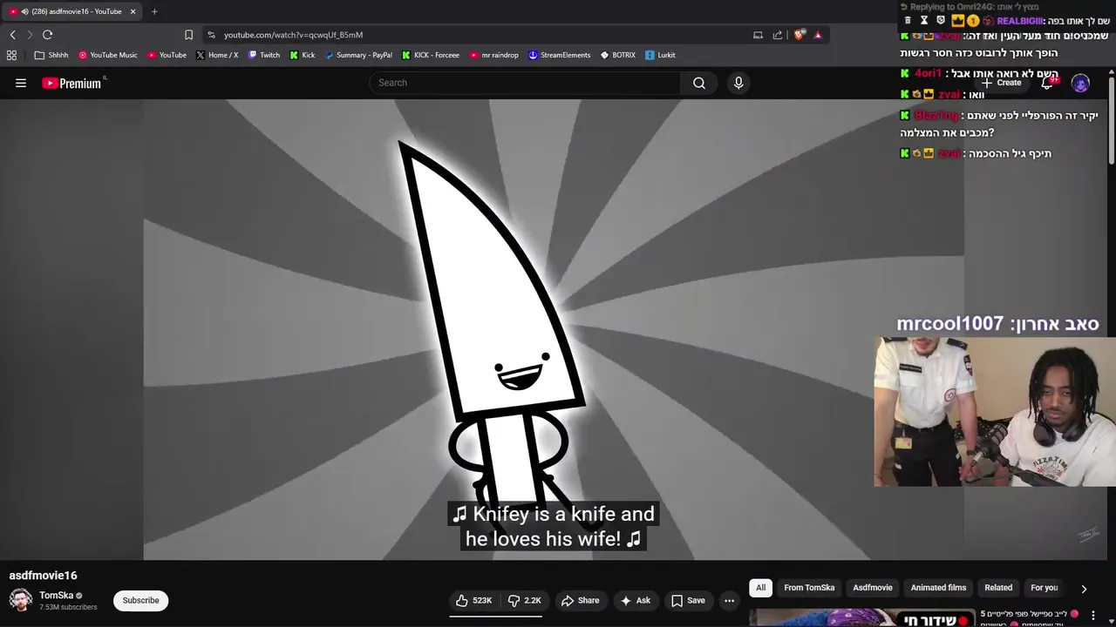
Task: Go back with browser back arrow
Action: 12,35
